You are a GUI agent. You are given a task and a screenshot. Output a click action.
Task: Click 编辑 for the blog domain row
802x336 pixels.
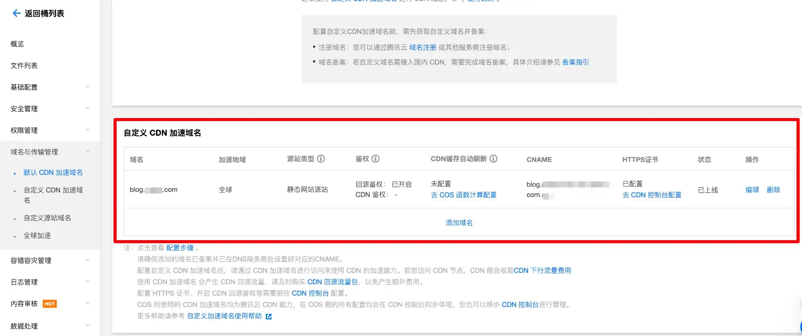[x=752, y=190]
